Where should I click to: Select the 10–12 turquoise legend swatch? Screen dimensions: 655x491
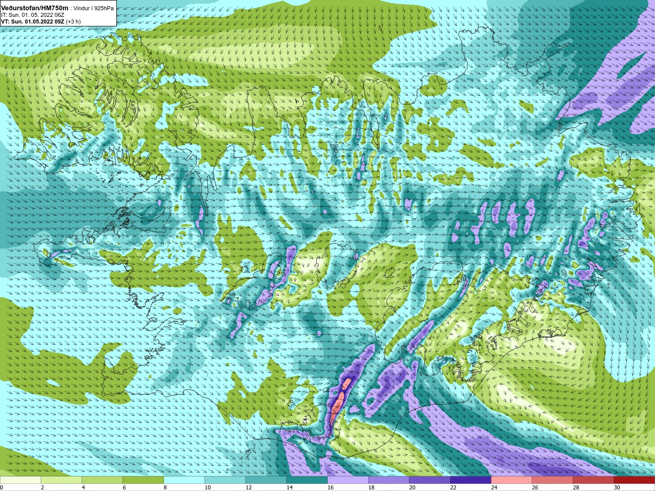[x=225, y=480]
